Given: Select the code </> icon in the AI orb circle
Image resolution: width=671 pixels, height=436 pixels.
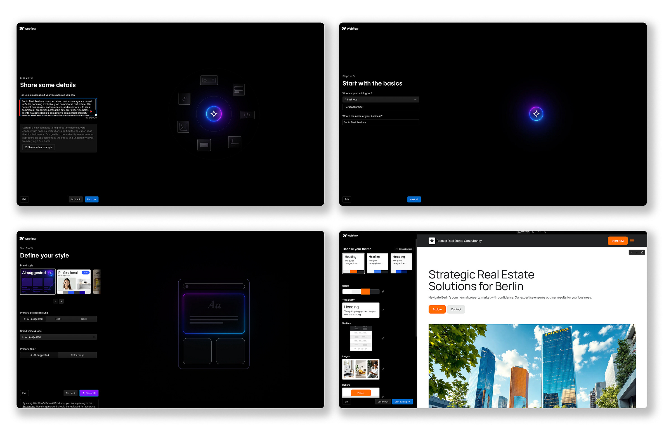Looking at the screenshot, I should pyautogui.click(x=247, y=115).
